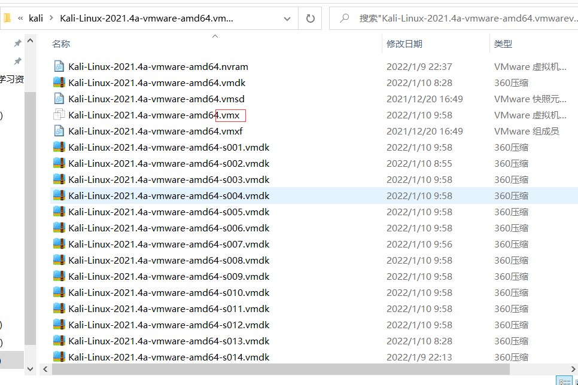This screenshot has height=385, width=578.
Task: Select the amd64-s001.vmdk file name
Action: coord(169,148)
